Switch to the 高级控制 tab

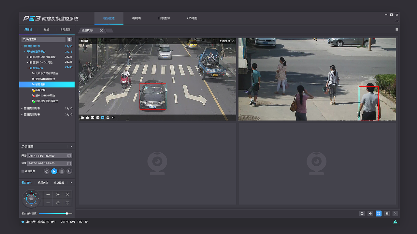pyautogui.click(x=59, y=183)
